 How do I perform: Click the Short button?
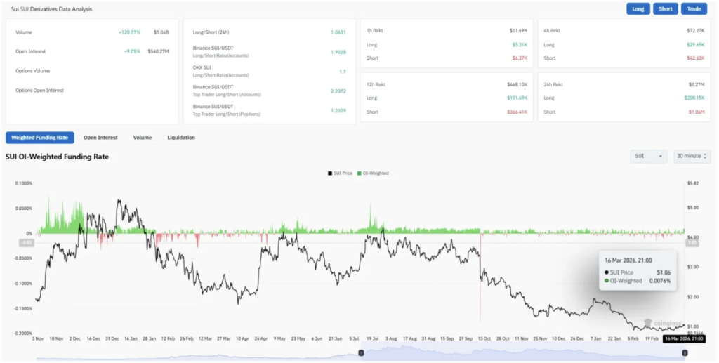coord(665,9)
